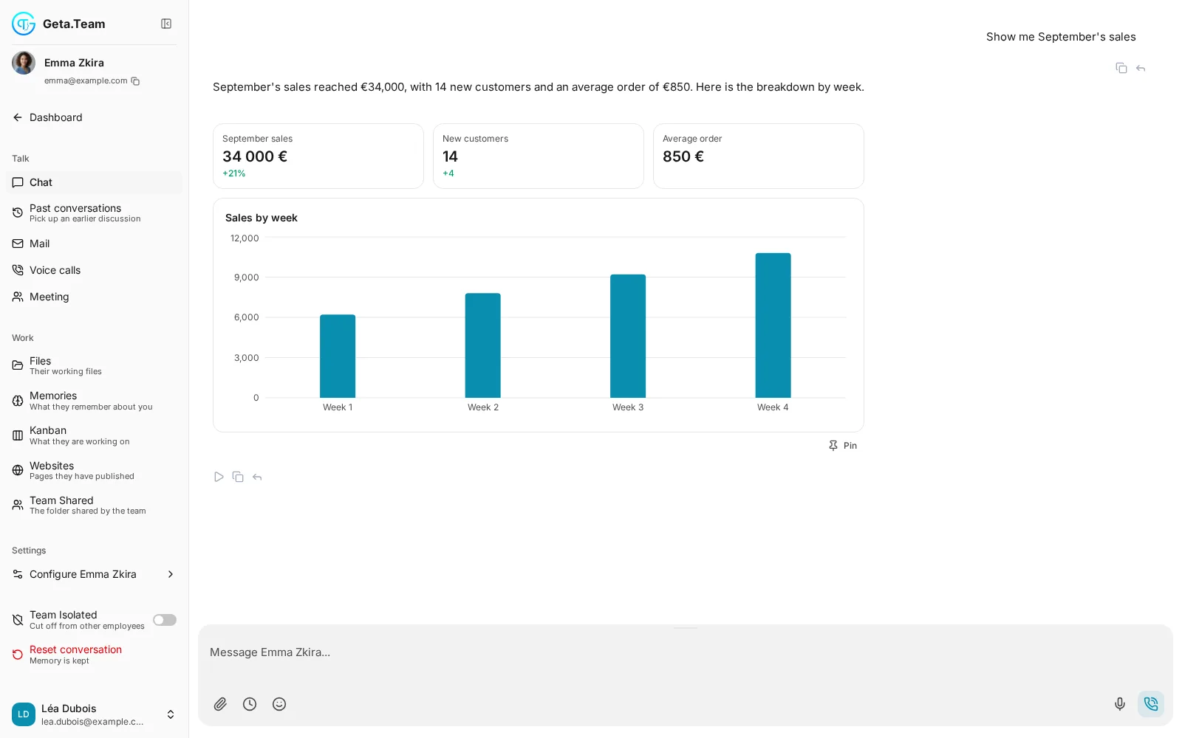
Task: Select the Average order 850 € card
Action: pyautogui.click(x=759, y=156)
